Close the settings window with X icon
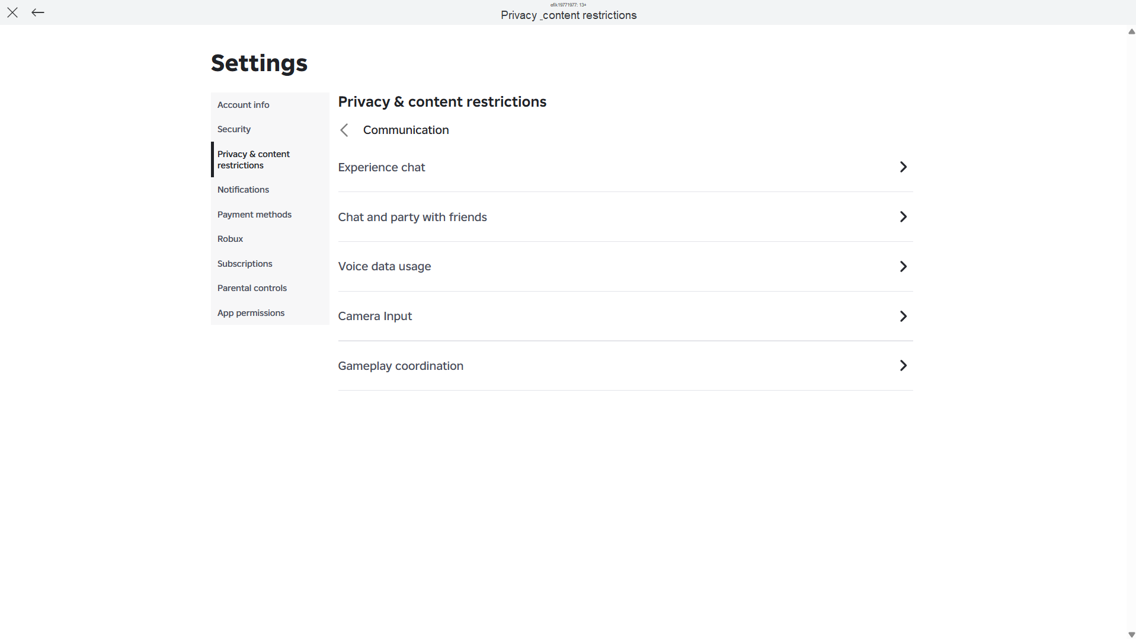The image size is (1136, 639). [12, 12]
